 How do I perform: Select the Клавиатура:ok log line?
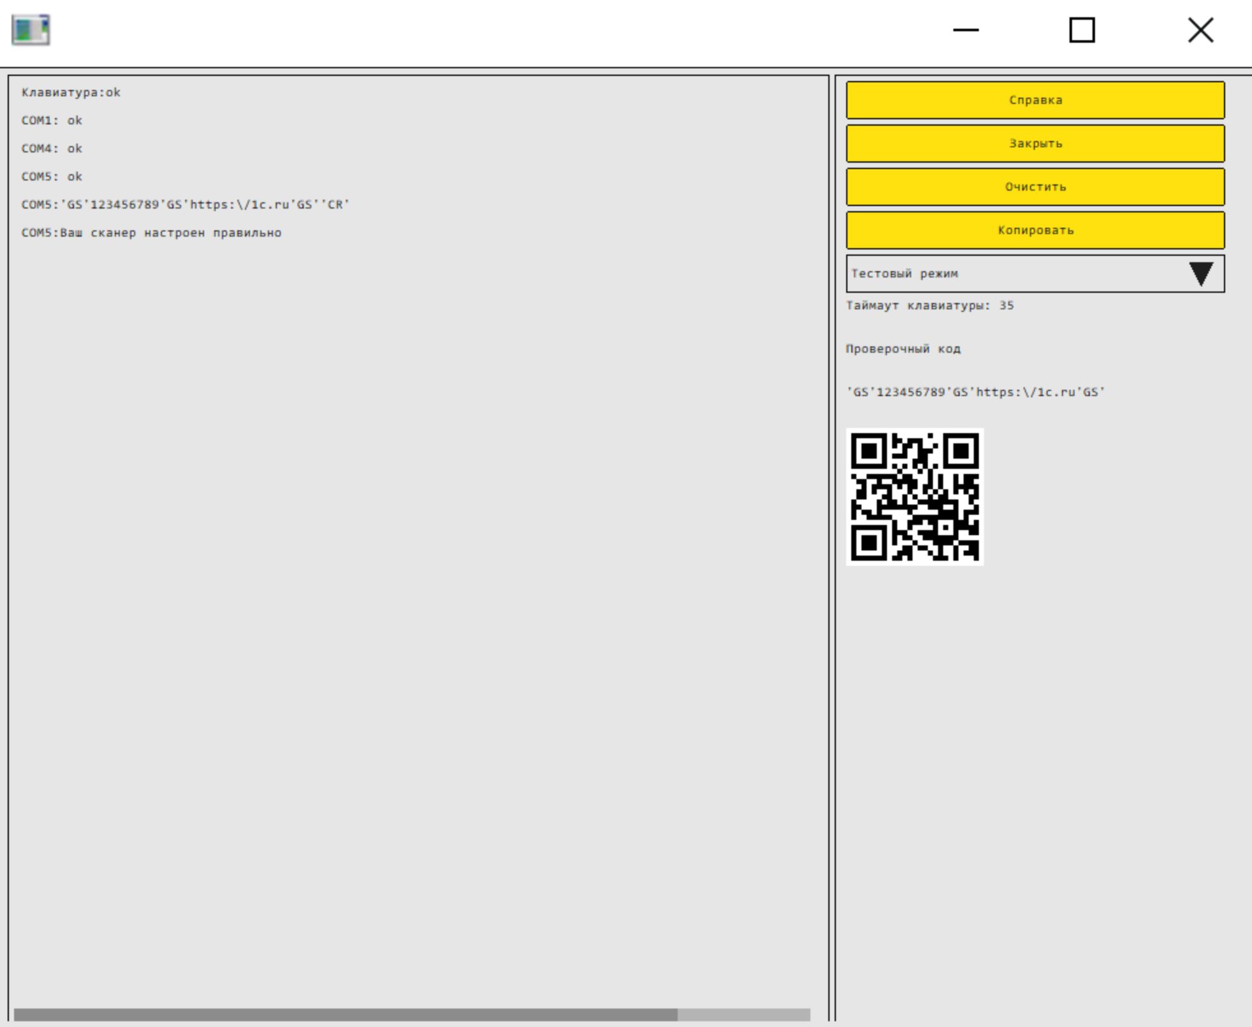[71, 92]
